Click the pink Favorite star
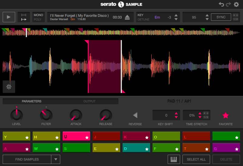This screenshot has width=243, height=166. point(225,115)
